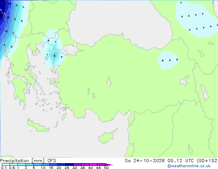Click the Precipitation [mm] title label

(x=22, y=161)
